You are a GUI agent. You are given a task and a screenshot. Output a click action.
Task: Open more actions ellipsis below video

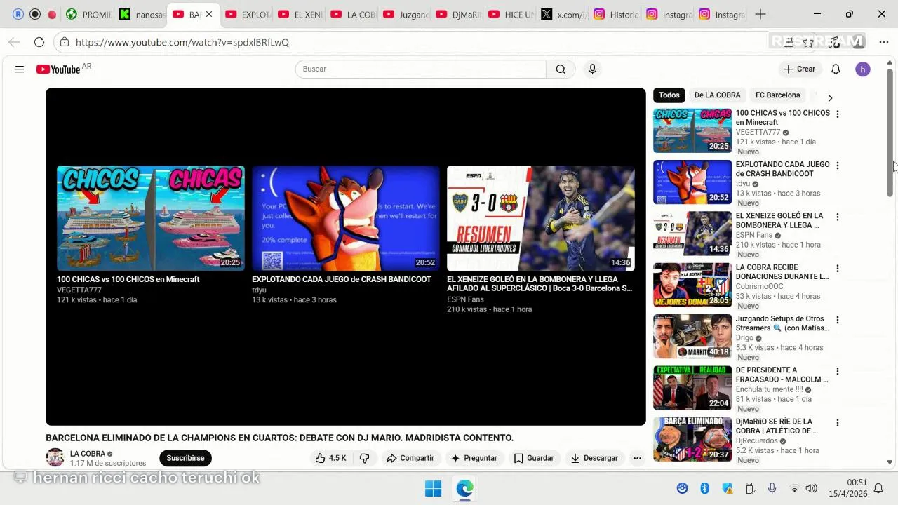point(637,458)
